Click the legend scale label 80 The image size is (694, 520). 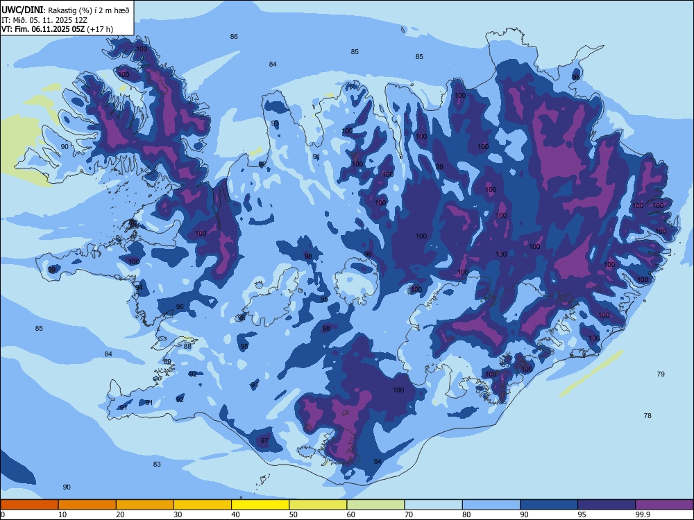point(466,514)
